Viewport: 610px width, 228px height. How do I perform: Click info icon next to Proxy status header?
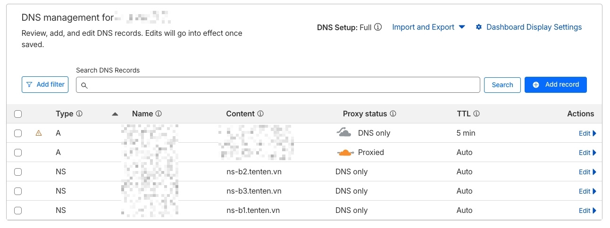point(393,114)
